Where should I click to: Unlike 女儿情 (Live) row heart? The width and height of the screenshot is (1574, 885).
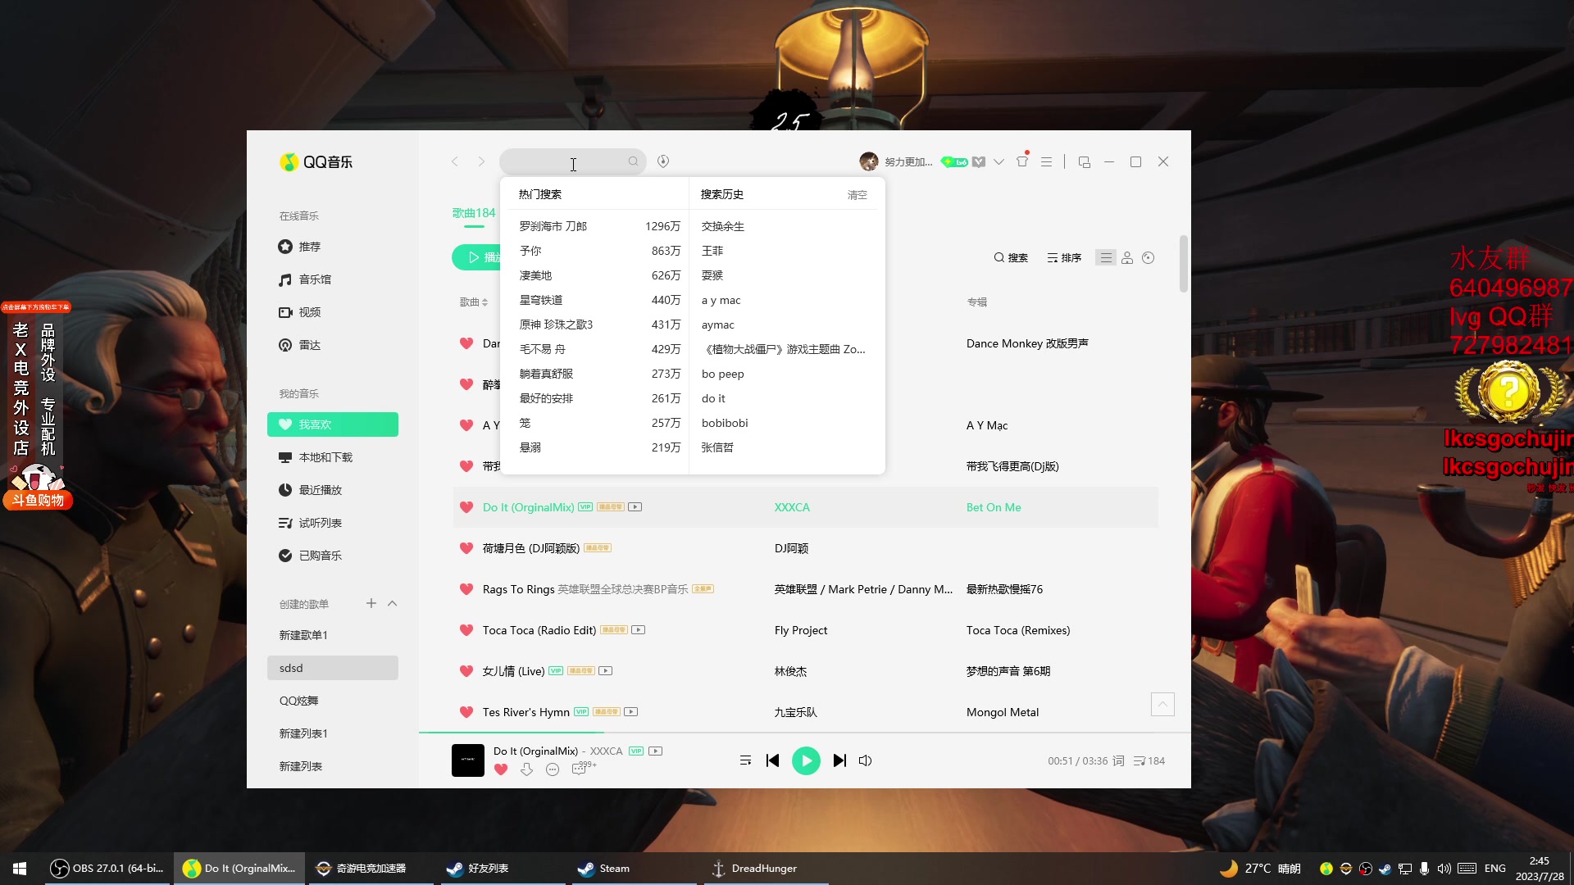(466, 671)
